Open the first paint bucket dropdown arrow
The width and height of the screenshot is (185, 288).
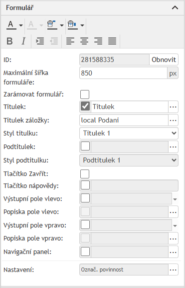[x=62, y=25]
